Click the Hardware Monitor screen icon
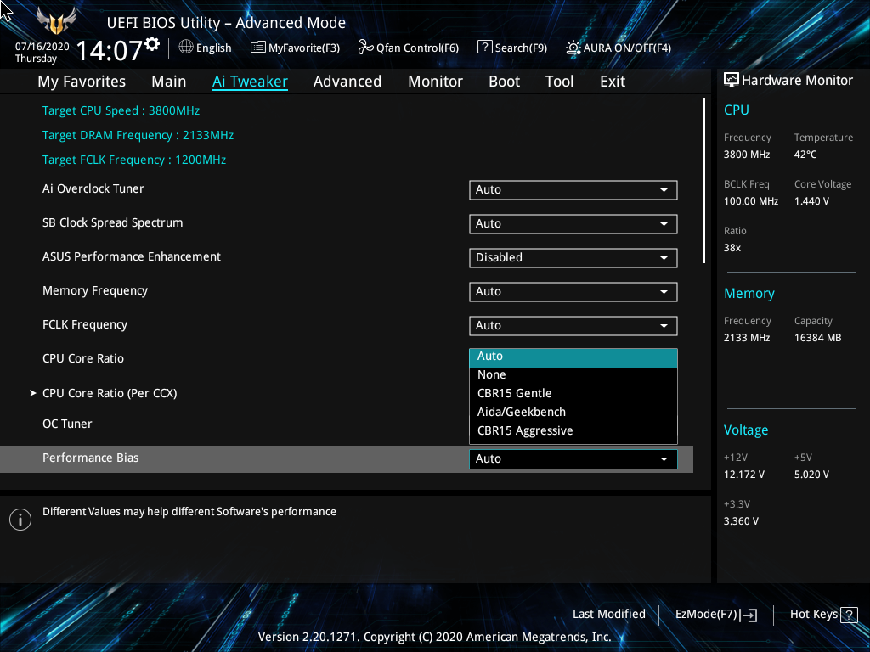The image size is (870, 652). point(732,81)
